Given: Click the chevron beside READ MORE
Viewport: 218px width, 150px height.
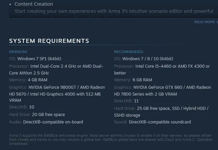Looking at the screenshot, I should coord(217,22).
